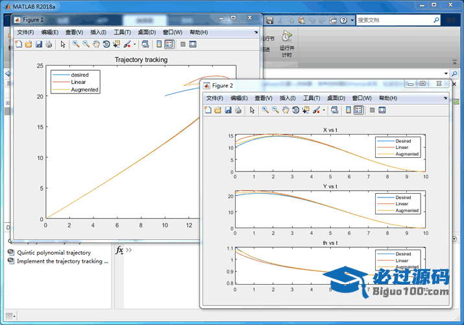Open address bar dropdown arrow in MATLAB

click(446, 73)
